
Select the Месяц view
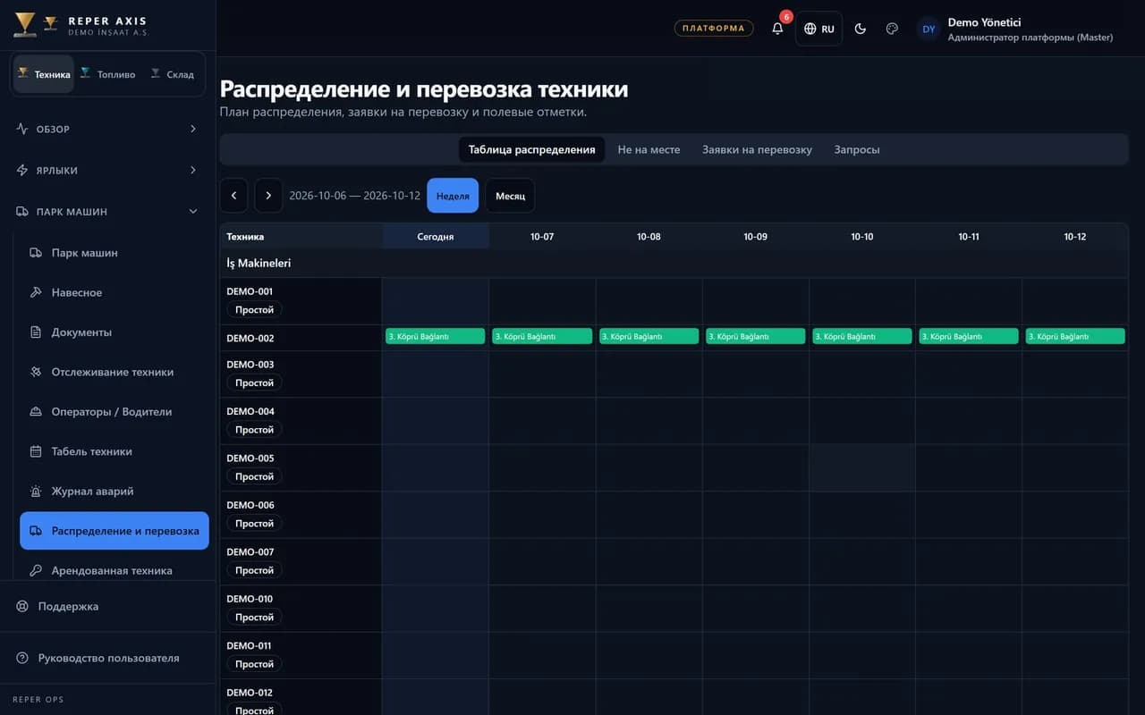[x=510, y=196]
